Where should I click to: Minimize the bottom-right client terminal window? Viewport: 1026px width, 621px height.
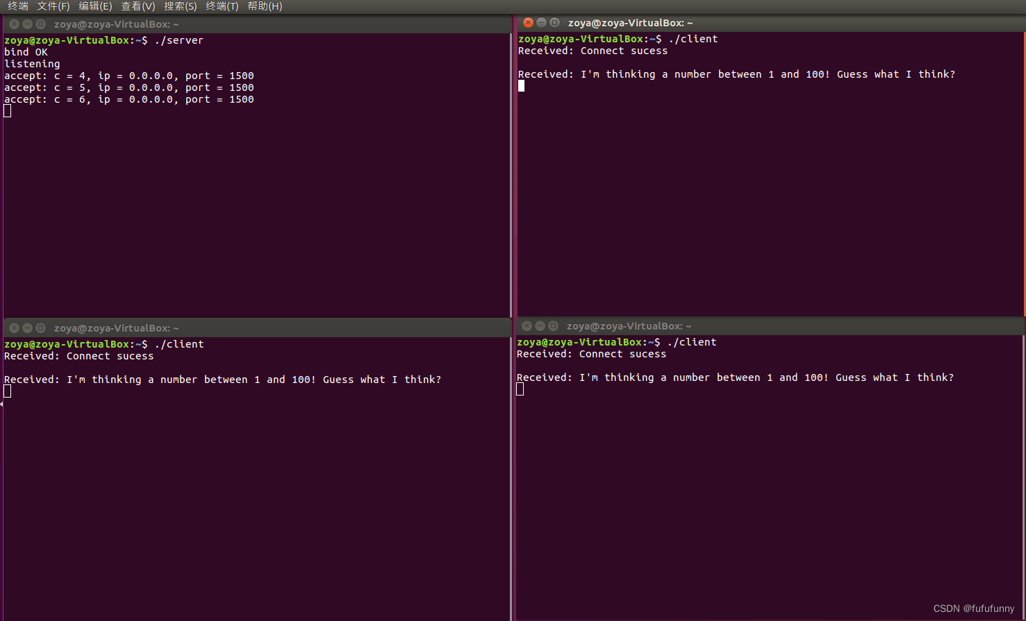[x=540, y=326]
